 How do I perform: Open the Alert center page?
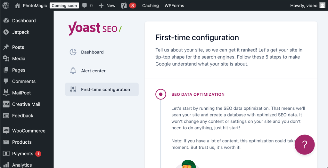(93, 71)
